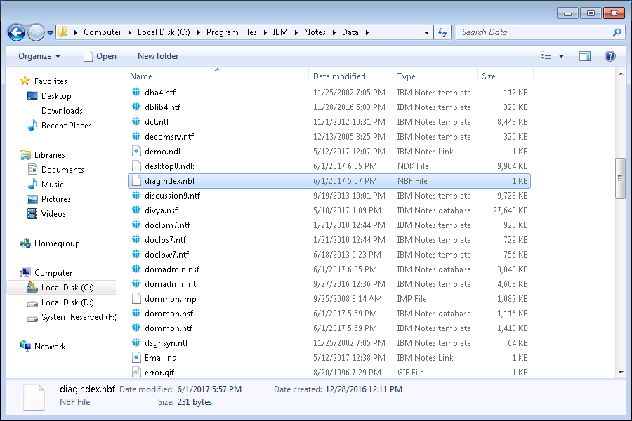The width and height of the screenshot is (632, 421).
Task: Click the dommon.imp file icon
Action: [136, 298]
